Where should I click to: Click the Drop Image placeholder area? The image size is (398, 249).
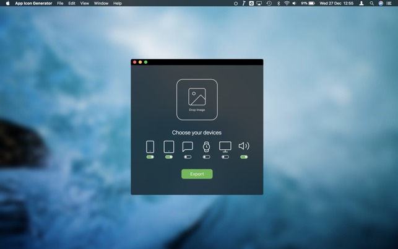click(197, 99)
